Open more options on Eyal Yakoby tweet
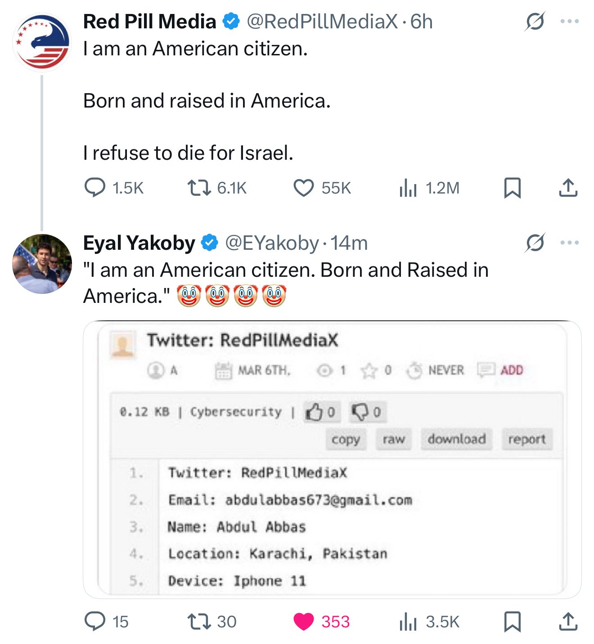 pos(569,243)
